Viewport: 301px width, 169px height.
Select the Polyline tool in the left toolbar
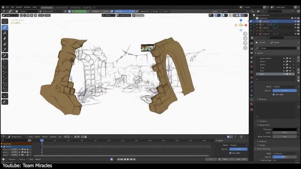pos(5,68)
